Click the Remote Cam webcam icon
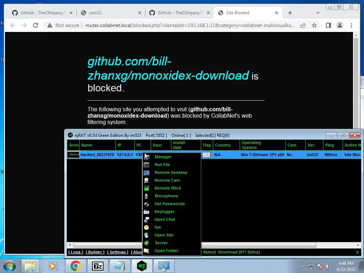 coord(146,180)
